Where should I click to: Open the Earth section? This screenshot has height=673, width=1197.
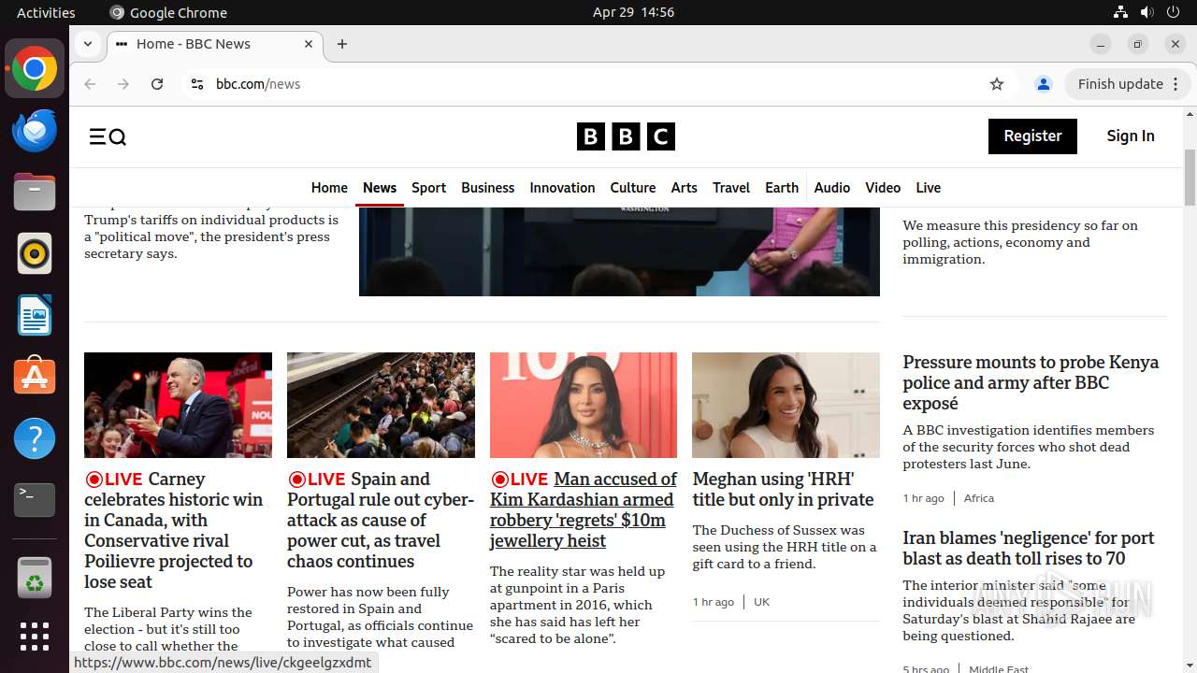click(782, 188)
